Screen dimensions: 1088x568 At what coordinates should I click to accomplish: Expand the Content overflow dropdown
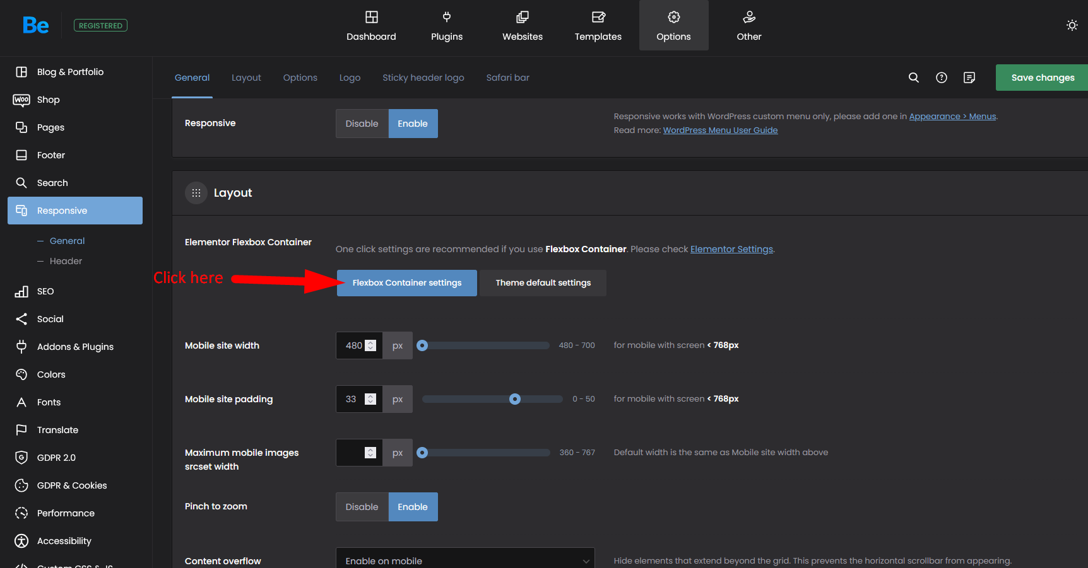click(x=465, y=560)
